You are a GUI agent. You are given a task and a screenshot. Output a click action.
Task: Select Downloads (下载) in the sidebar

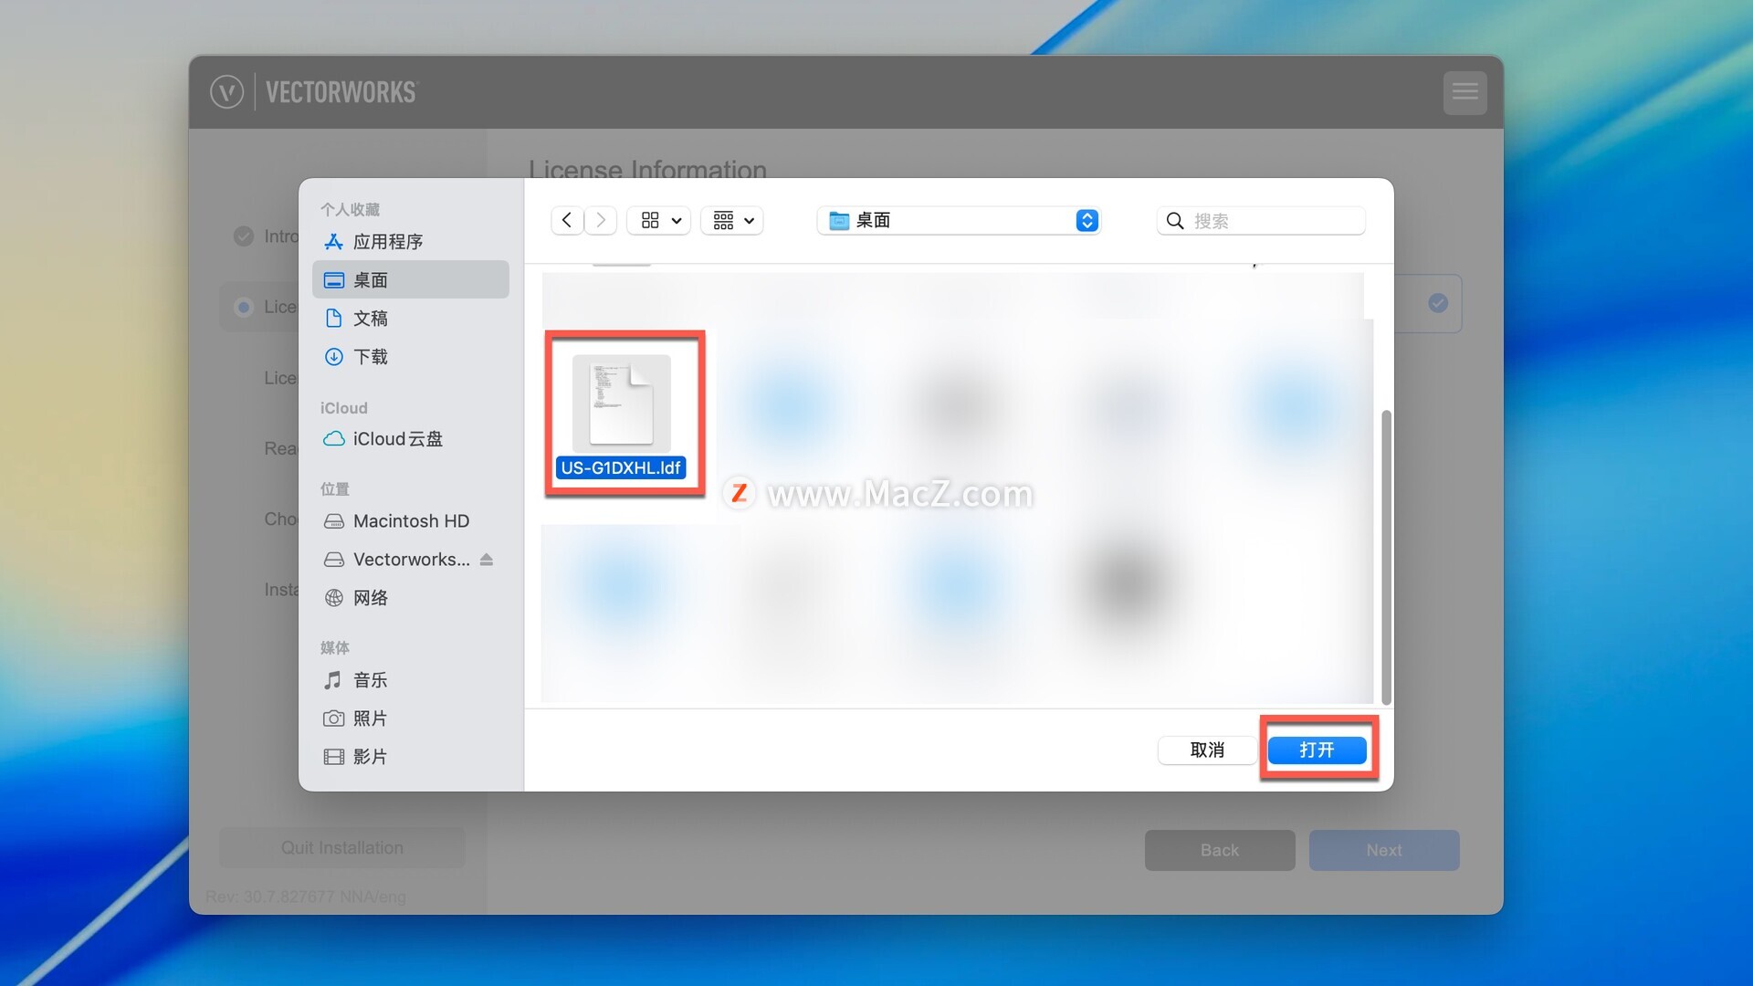click(370, 356)
